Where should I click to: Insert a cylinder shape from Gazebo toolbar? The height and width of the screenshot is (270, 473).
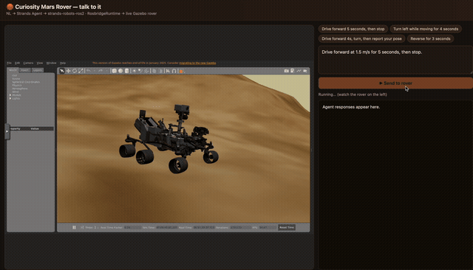[x=126, y=71]
